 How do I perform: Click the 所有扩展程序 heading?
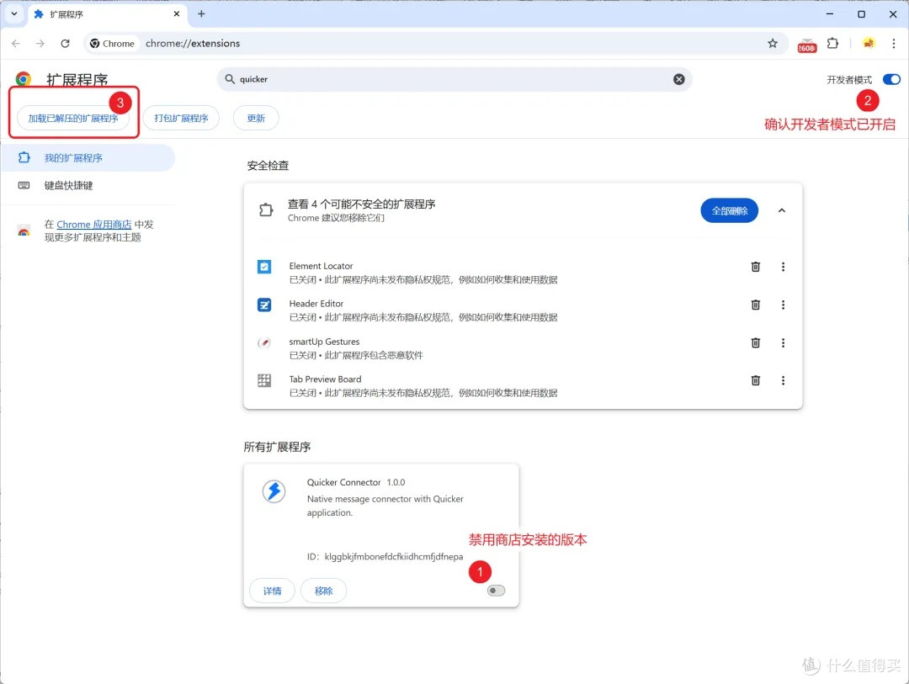[277, 447]
